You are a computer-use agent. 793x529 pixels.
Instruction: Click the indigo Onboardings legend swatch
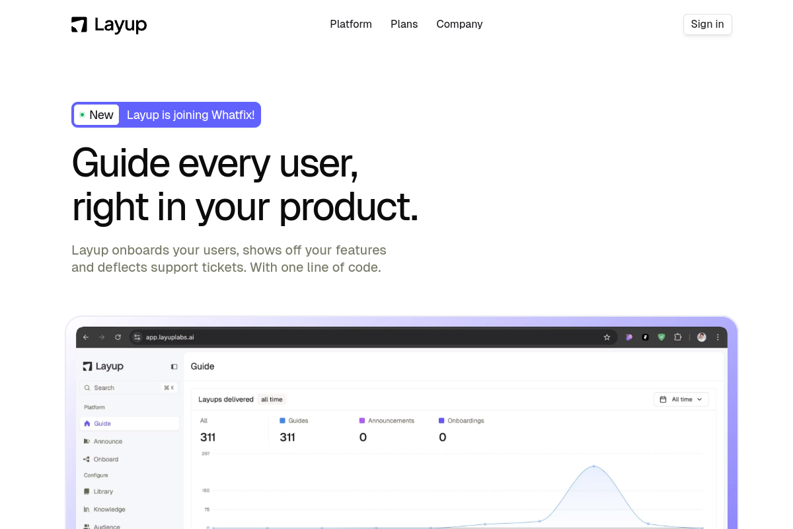[x=441, y=421]
